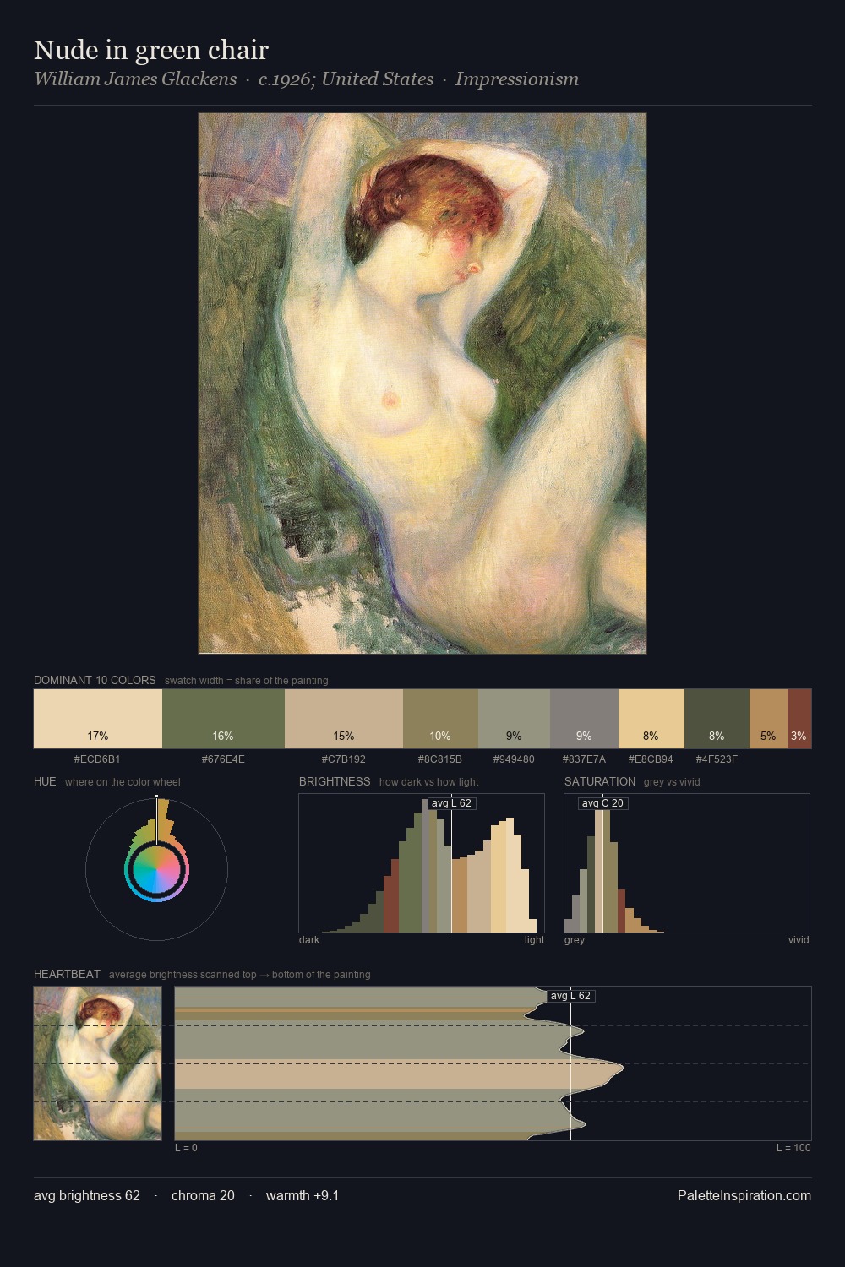The height and width of the screenshot is (1267, 845).
Task: Click artist name "William James Glackens"
Action: click(135, 79)
